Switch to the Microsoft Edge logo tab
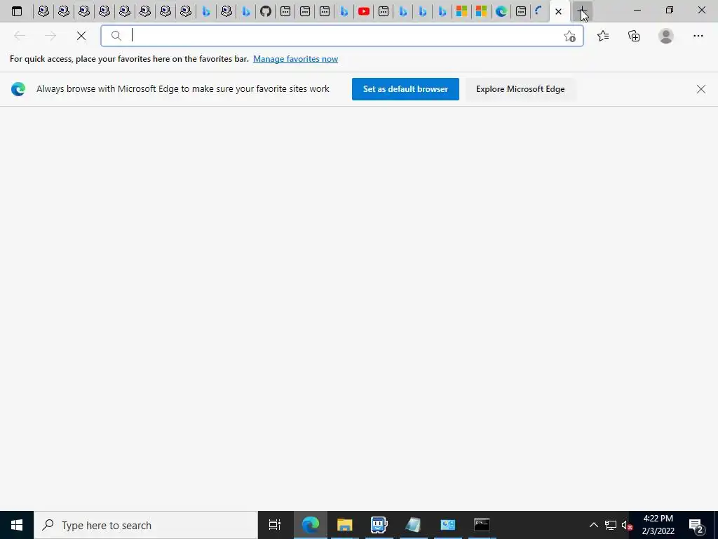718x539 pixels. 501,11
